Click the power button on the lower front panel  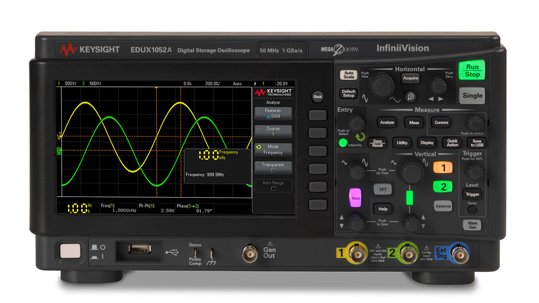70,250
